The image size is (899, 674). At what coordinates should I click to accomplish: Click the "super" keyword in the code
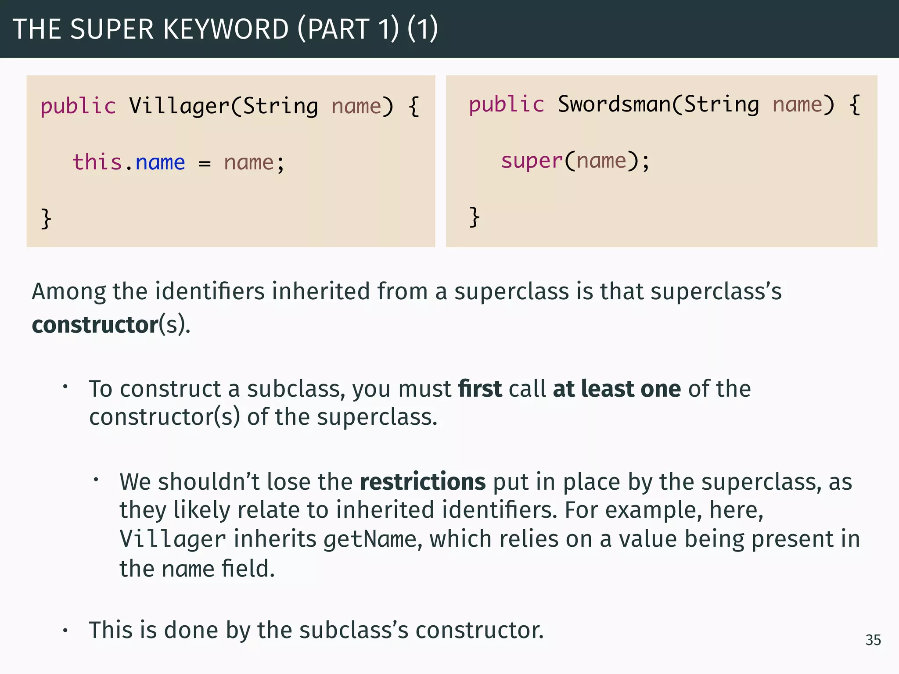(x=532, y=161)
